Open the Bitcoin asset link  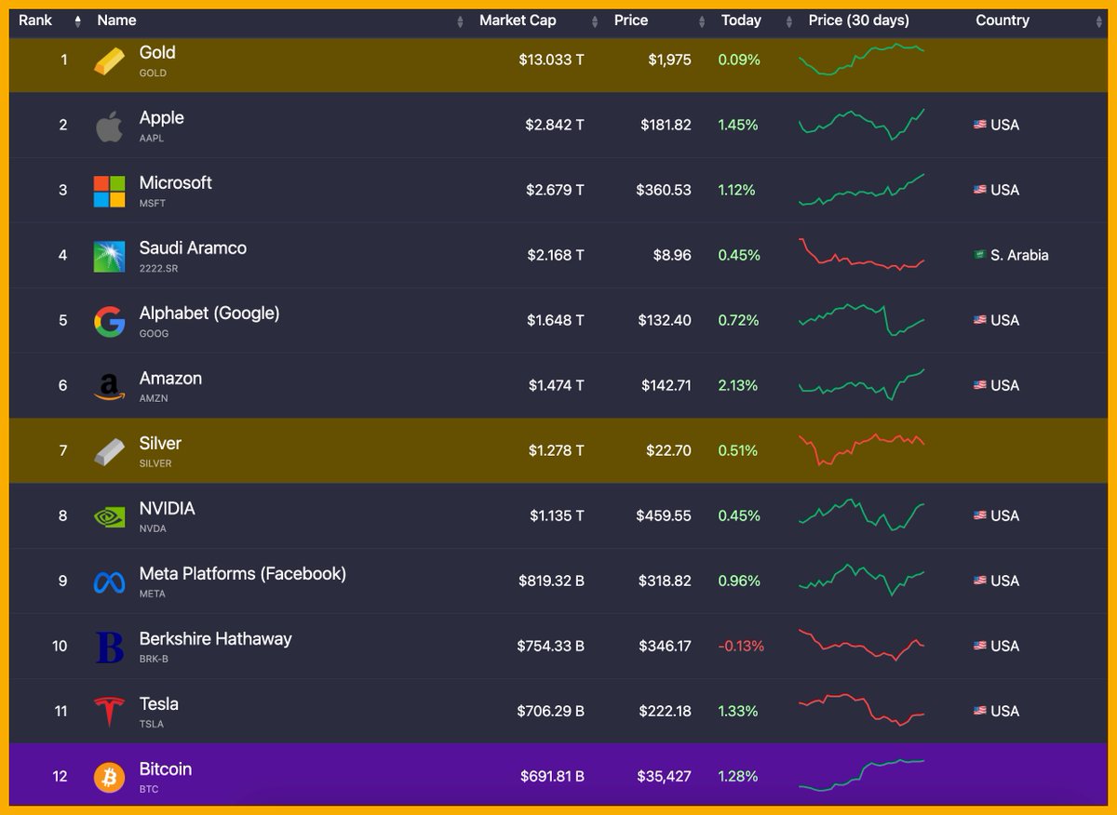coord(166,769)
